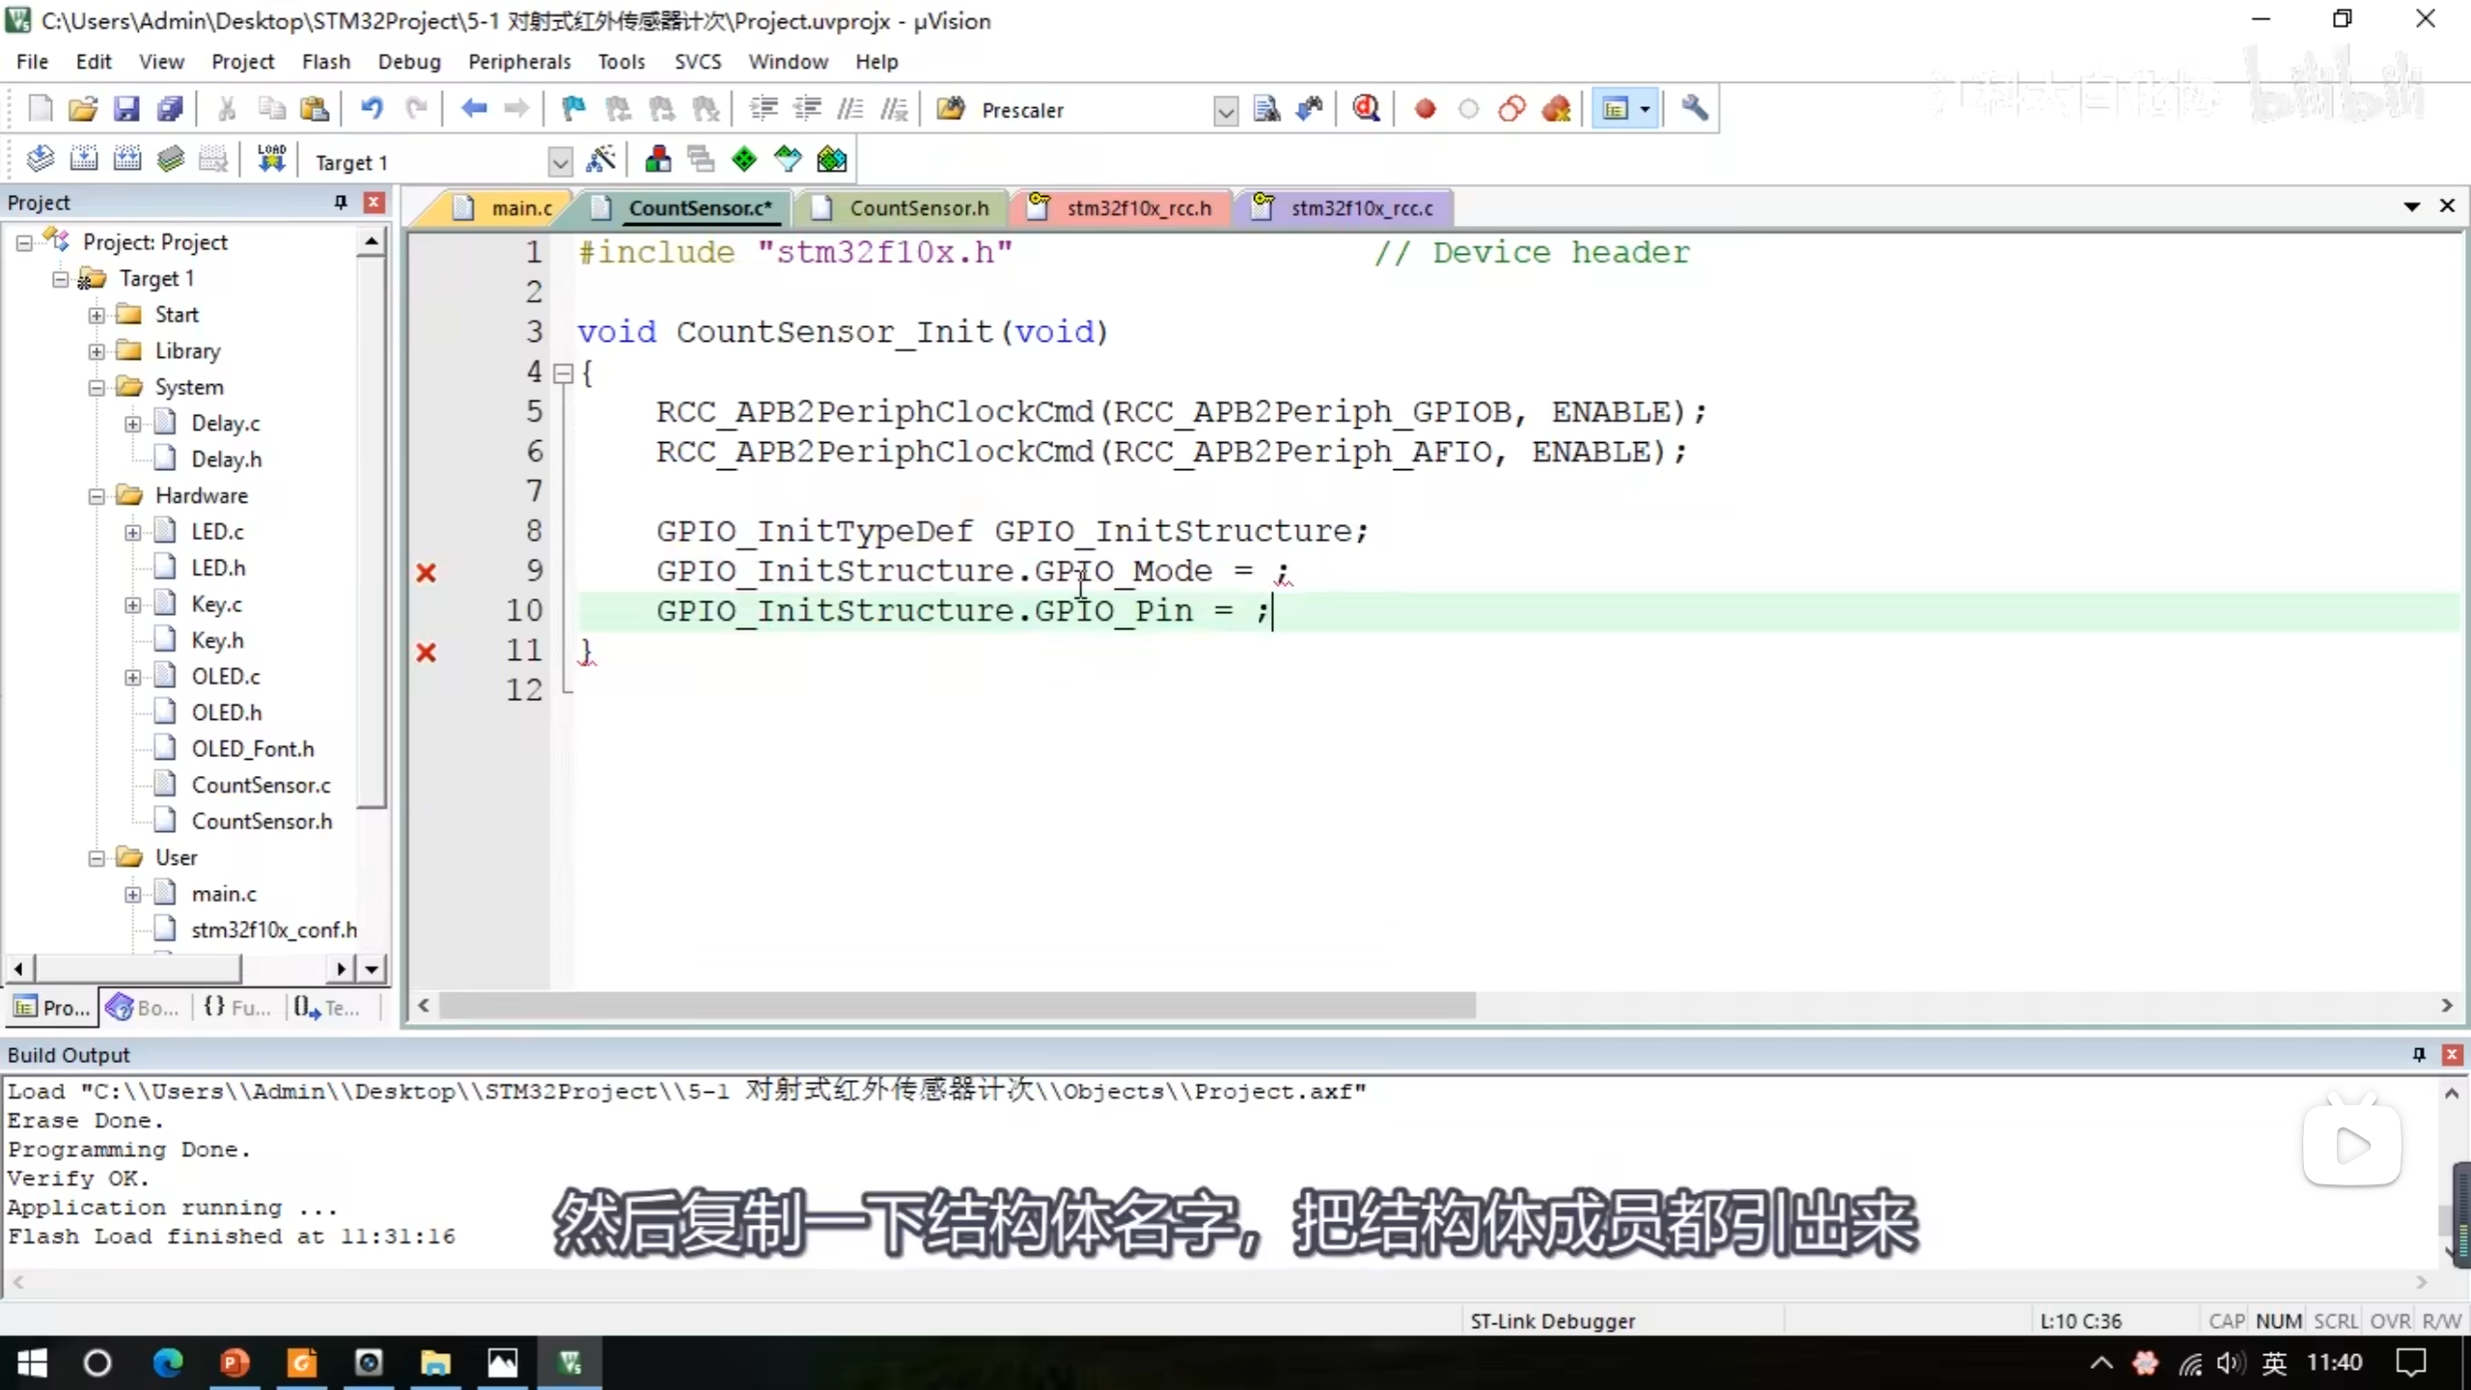The width and height of the screenshot is (2471, 1390).
Task: Expand the Library folder in tree
Action: point(97,351)
